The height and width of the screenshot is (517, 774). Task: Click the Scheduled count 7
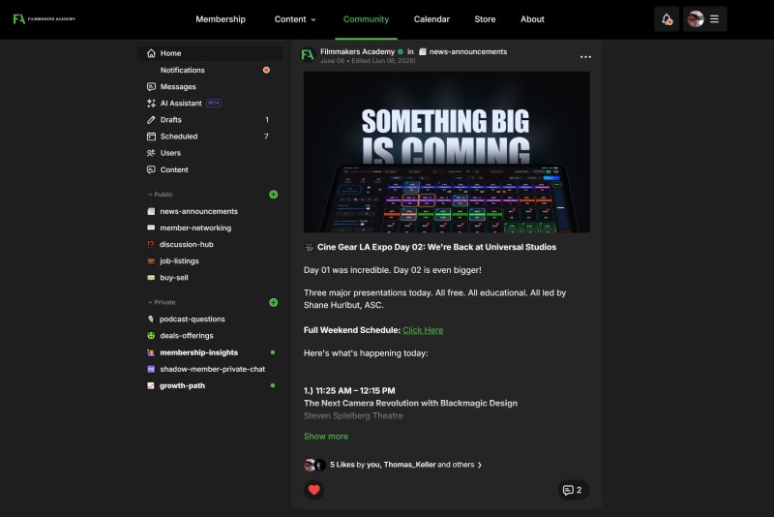pyautogui.click(x=267, y=137)
